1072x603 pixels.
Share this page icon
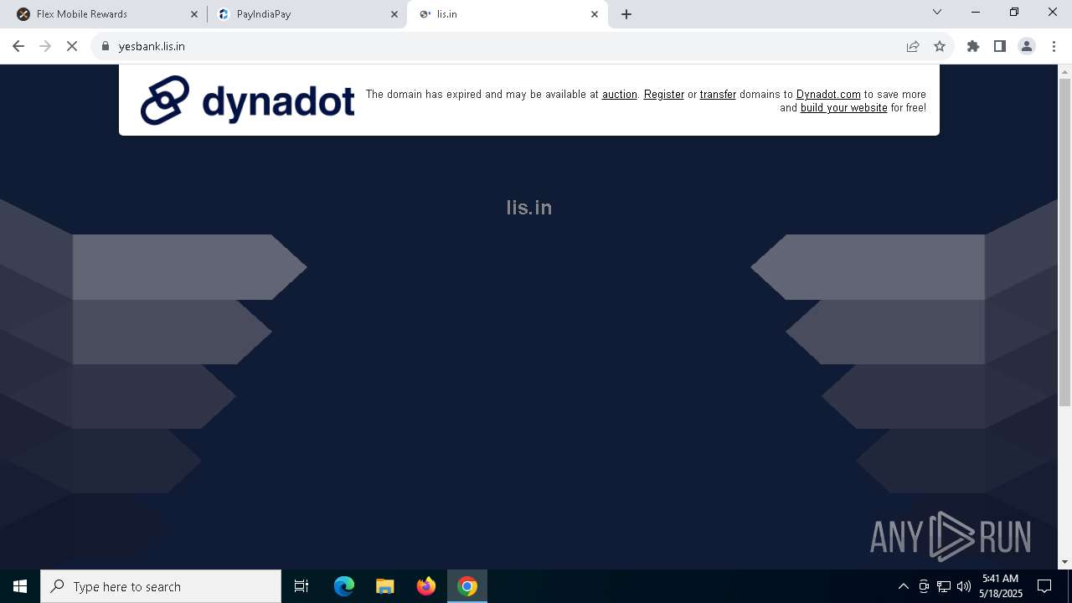pos(913,46)
